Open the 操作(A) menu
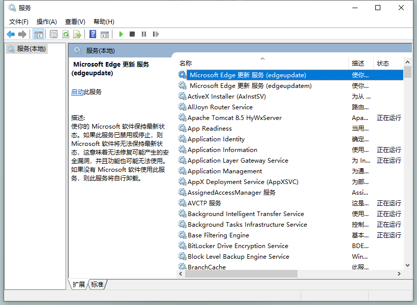The height and width of the screenshot is (305, 417). pos(46,21)
